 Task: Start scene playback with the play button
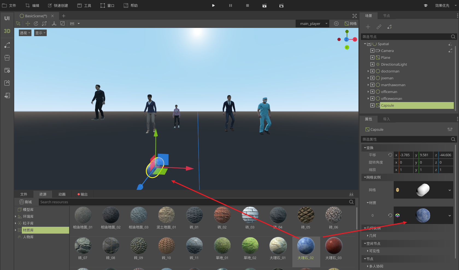(x=213, y=5)
